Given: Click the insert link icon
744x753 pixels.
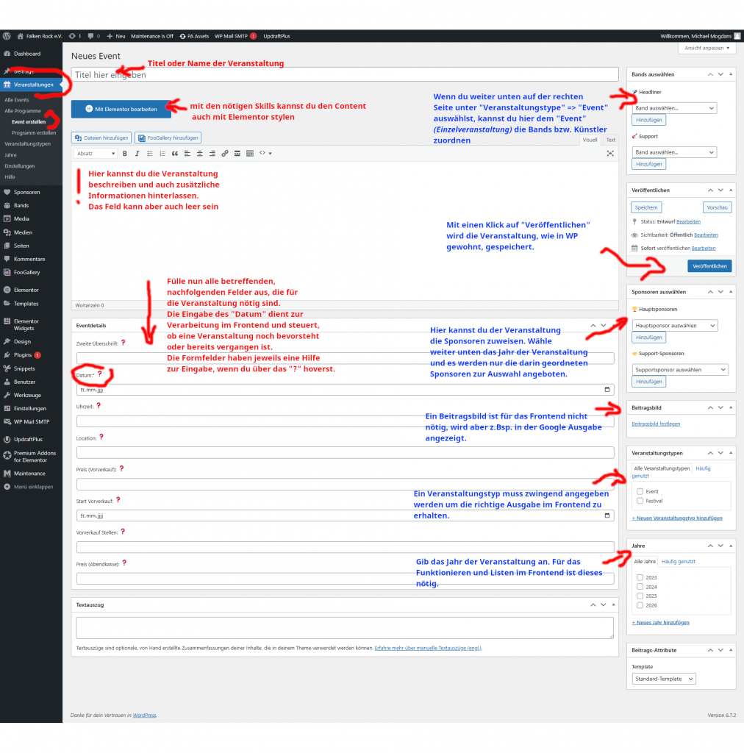Looking at the screenshot, I should click(225, 154).
